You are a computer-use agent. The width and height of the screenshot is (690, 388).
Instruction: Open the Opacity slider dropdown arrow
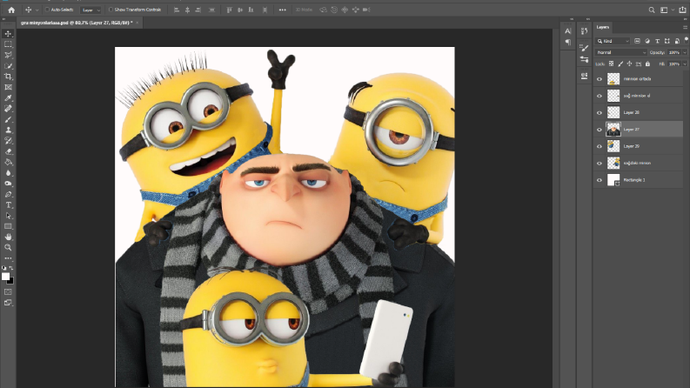click(x=684, y=52)
